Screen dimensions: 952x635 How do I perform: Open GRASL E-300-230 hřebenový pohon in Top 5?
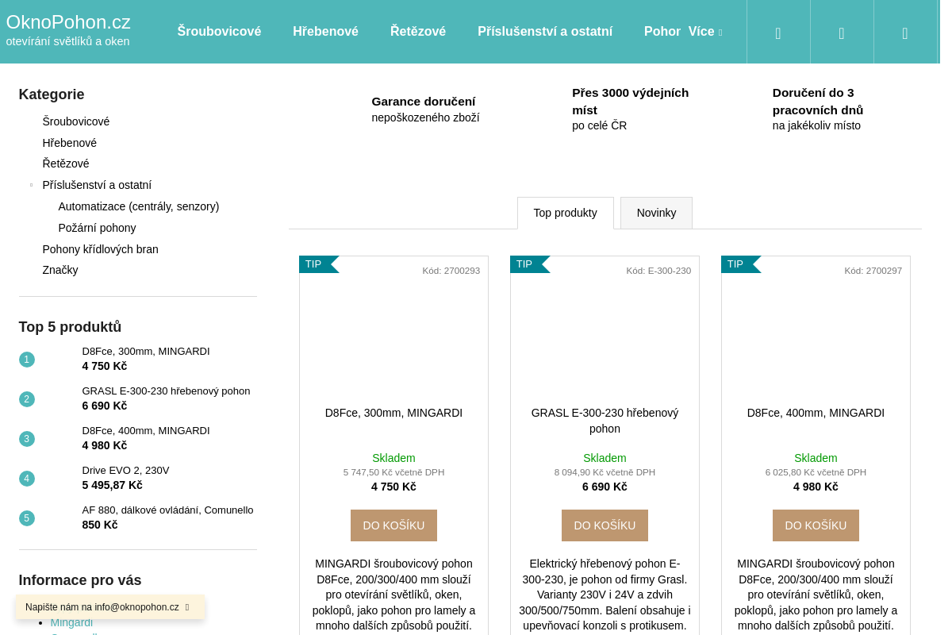click(x=166, y=391)
